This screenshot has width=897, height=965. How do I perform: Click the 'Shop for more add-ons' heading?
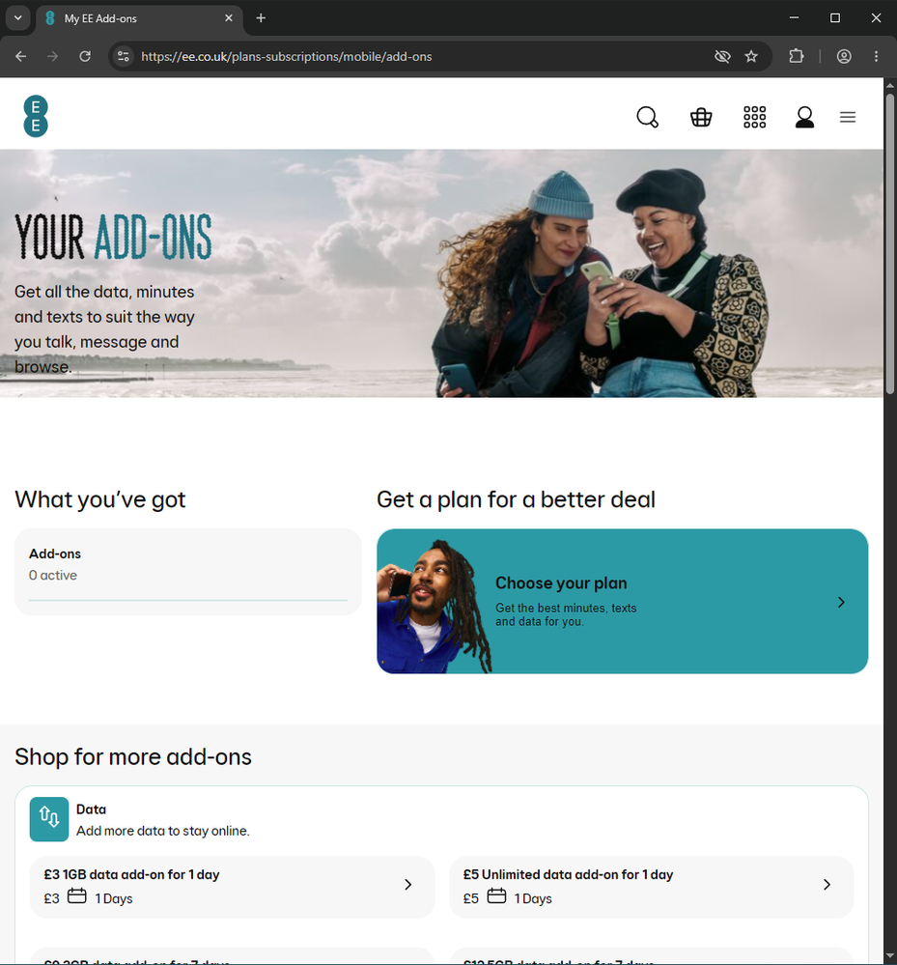(133, 757)
